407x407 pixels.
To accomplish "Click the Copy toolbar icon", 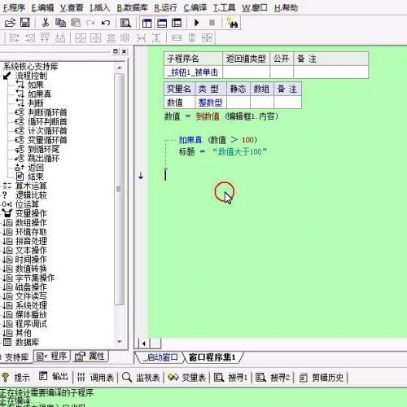I will [x=60, y=23].
